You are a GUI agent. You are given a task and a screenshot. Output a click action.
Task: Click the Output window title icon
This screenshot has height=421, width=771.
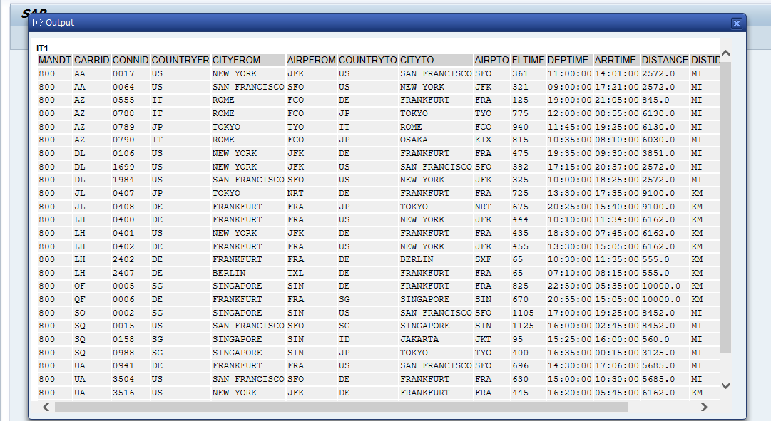[38, 23]
